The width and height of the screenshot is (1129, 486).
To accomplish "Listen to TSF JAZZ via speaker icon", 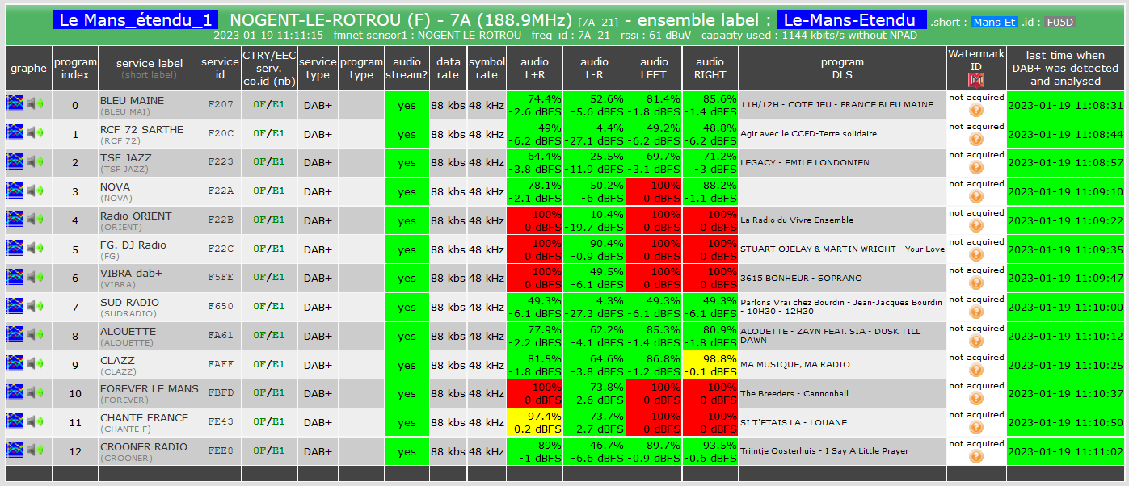I will 35,162.
